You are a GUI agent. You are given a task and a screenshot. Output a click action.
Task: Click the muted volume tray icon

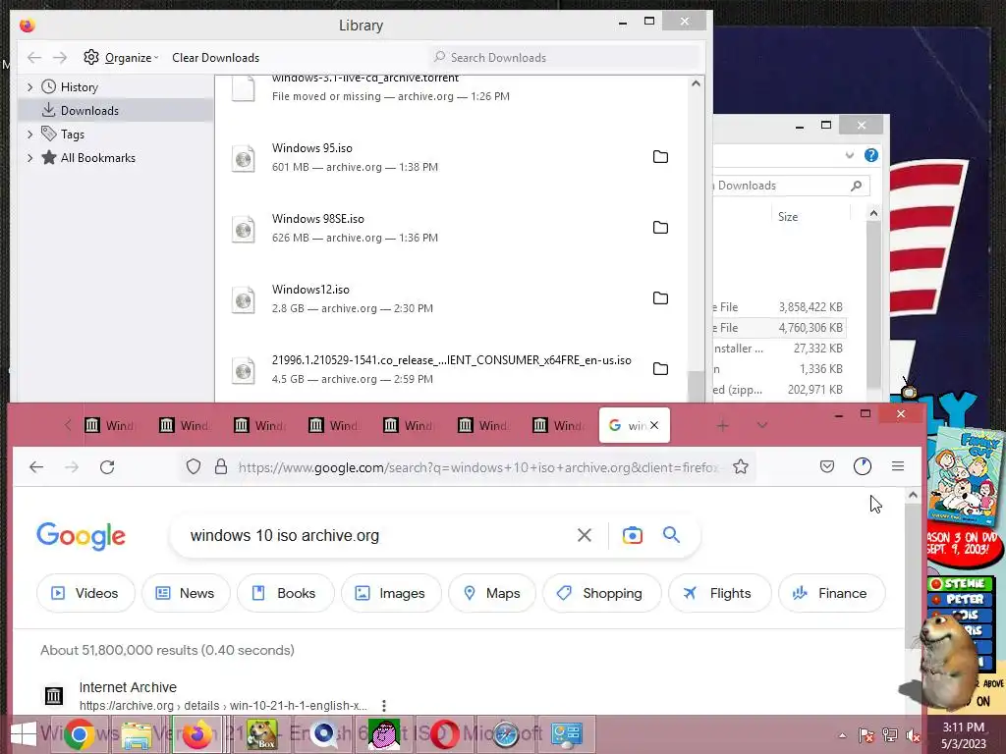click(x=913, y=735)
